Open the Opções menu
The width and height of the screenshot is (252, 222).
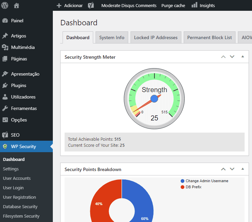[x=19, y=120]
